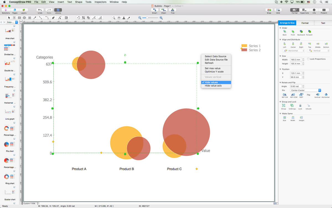Screen dimensions: 332x208
Task: Open the Pin Center-Center dropdown
Action: pyautogui.click(x=305, y=90)
